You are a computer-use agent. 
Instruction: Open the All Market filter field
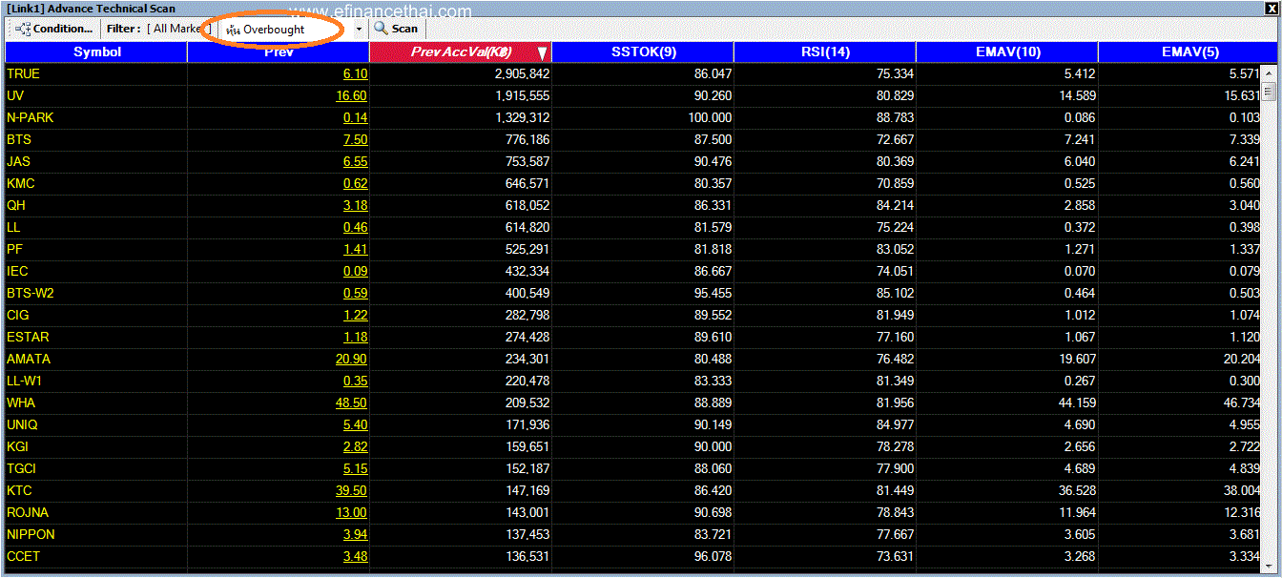[x=179, y=29]
